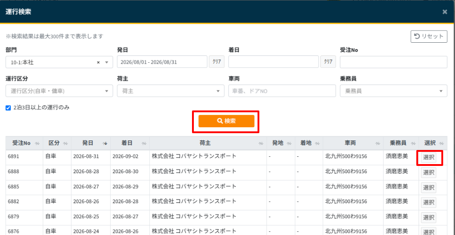Click 選択 for order 6885
455x235 pixels.
[429, 188]
